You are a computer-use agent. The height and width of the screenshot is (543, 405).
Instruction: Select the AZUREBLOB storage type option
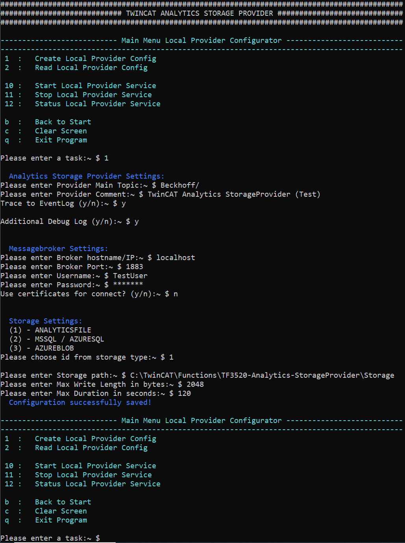(x=54, y=348)
